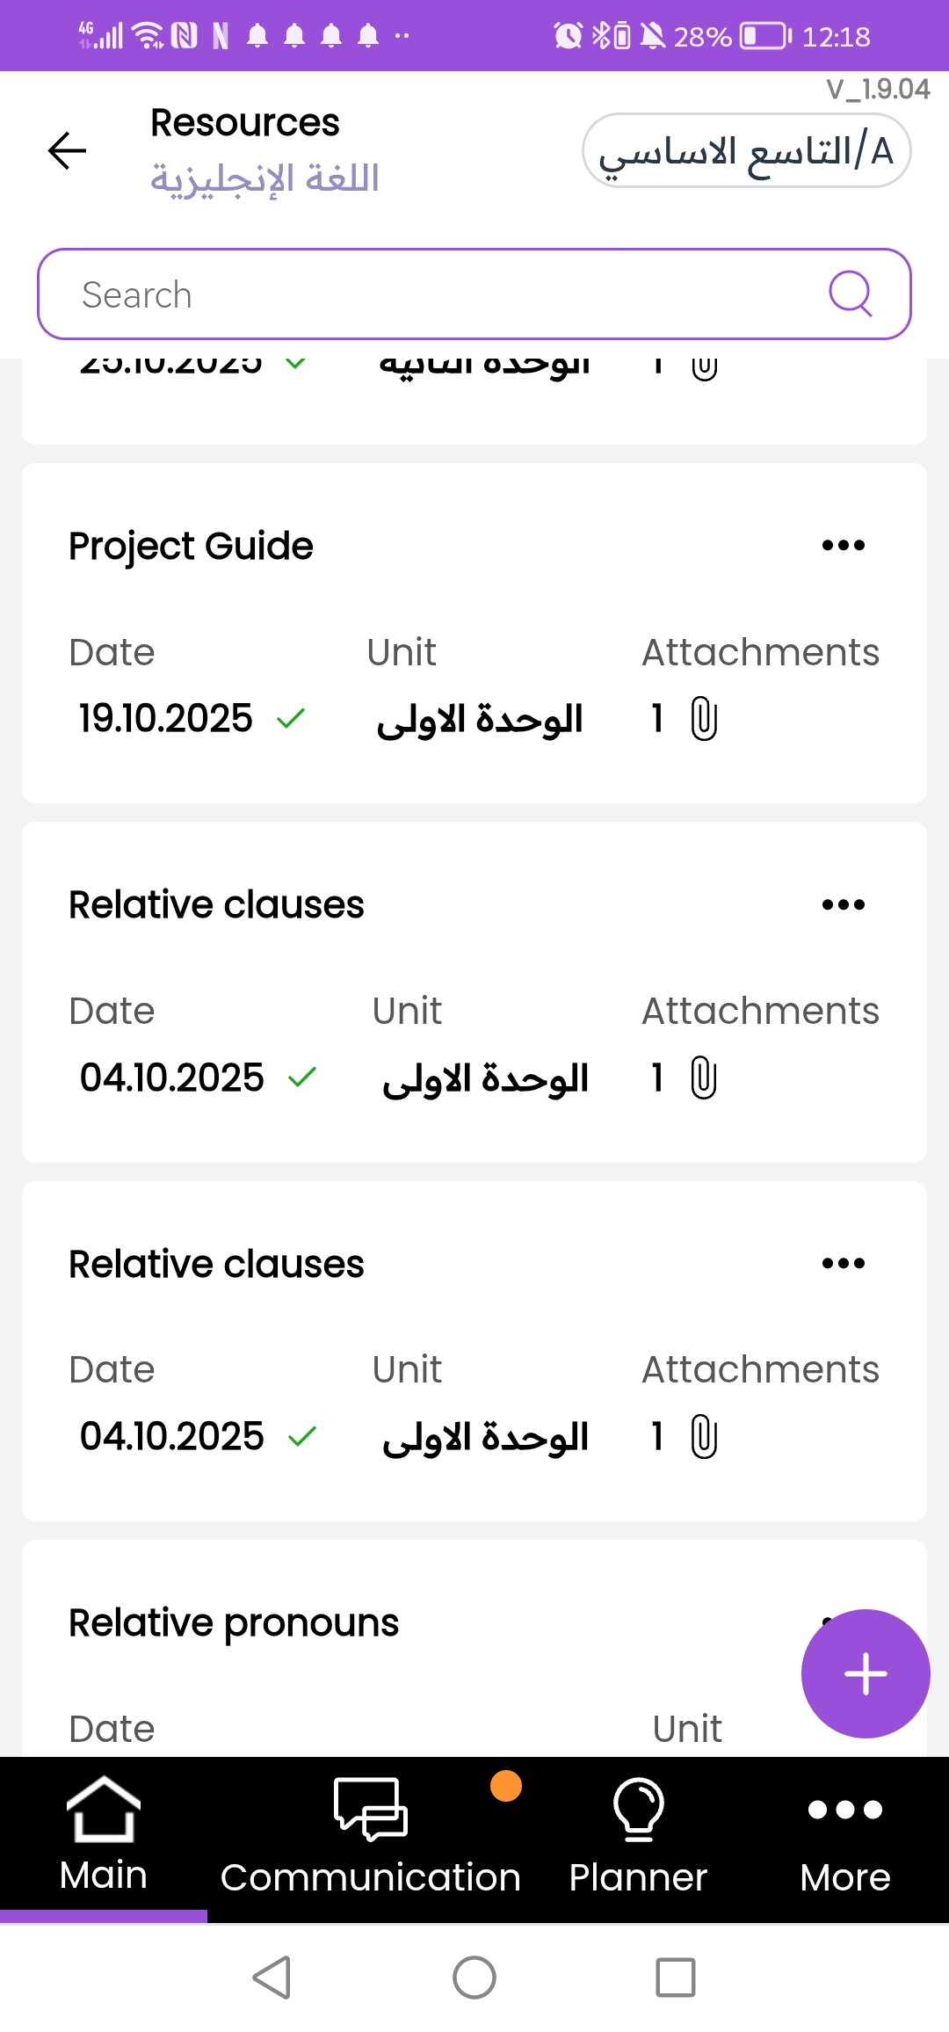Open the Project Guide resource title

(191, 546)
